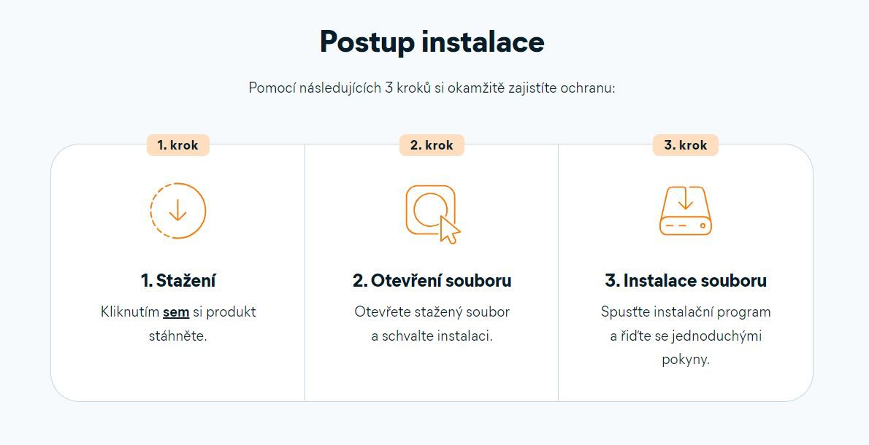Click the install-to-drive icon

[x=686, y=211]
